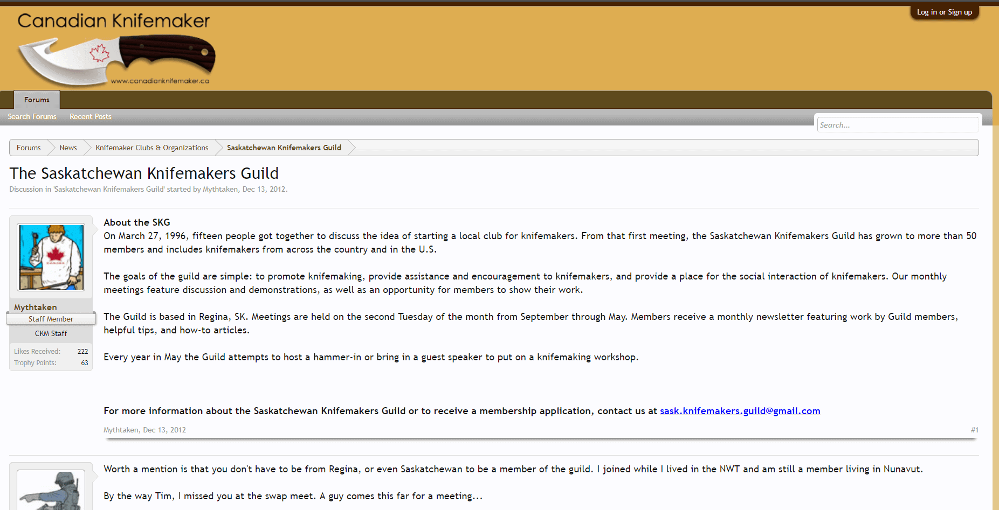Click the thread title The Saskatchewan Knifemakers Guild

click(144, 173)
